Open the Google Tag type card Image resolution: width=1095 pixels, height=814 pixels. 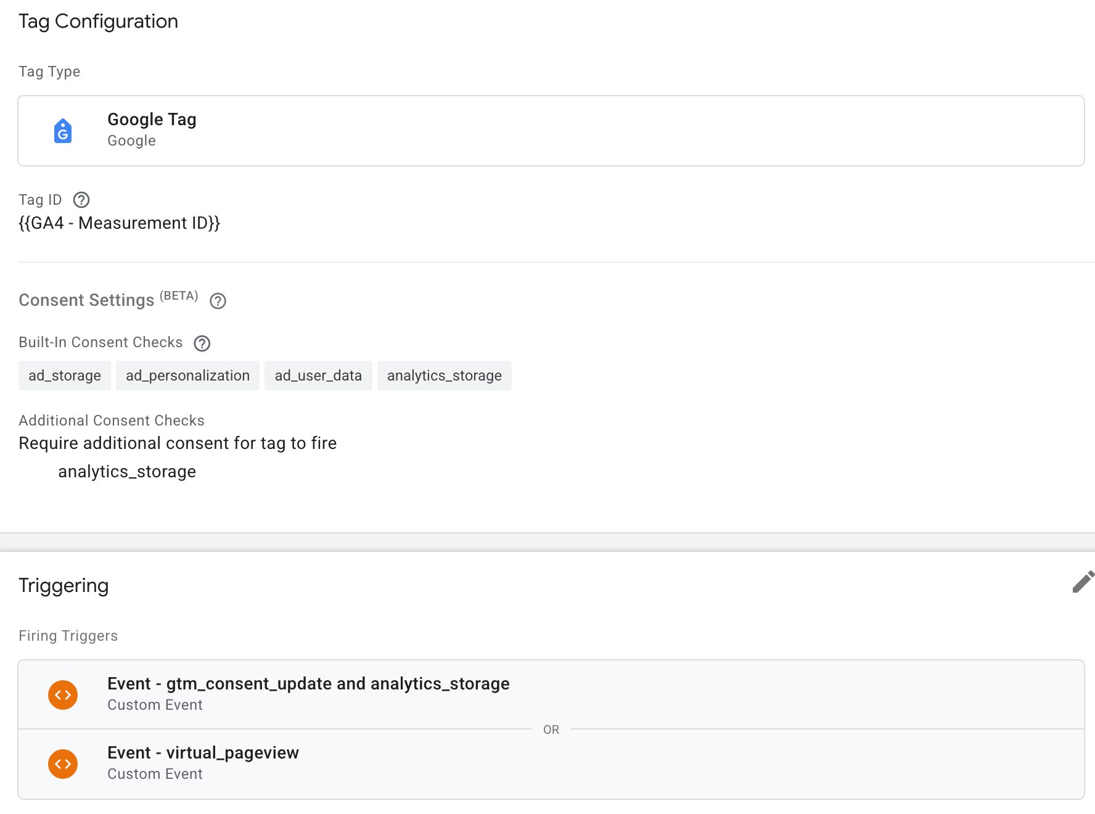[551, 131]
